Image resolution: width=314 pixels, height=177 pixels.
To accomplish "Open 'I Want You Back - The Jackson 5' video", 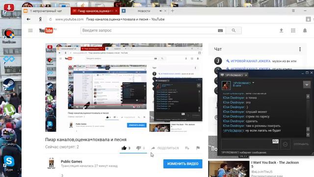I will [x=275, y=164].
